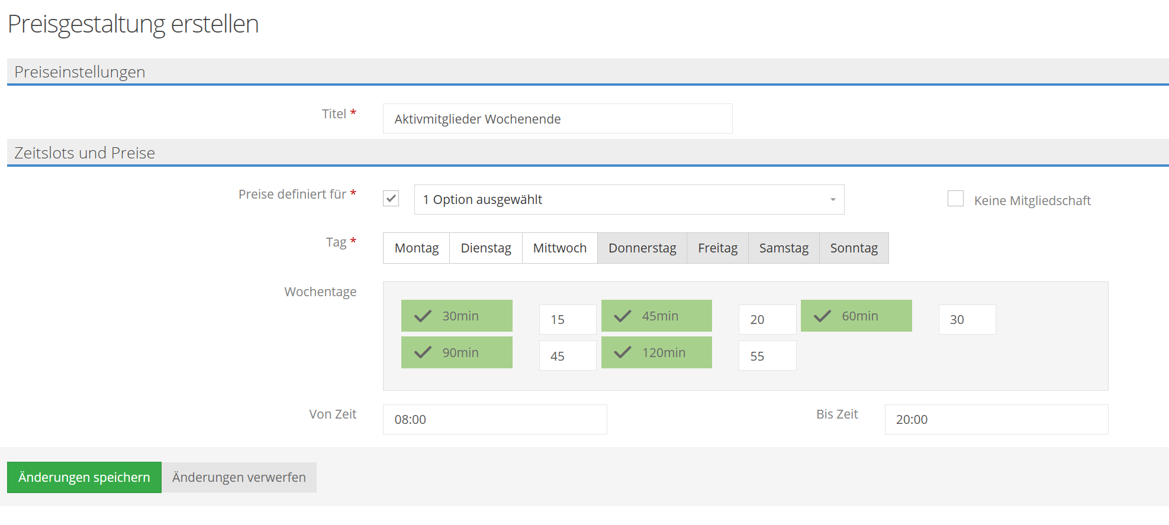
Task: Click the dropdown arrow for membership options
Action: (832, 200)
